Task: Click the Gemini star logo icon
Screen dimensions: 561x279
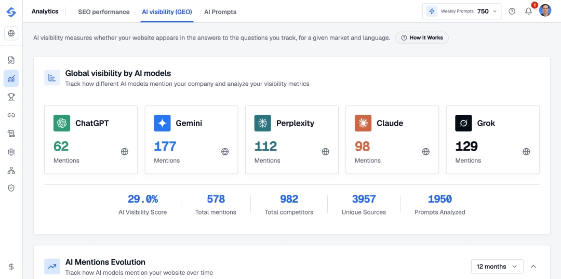Action: click(162, 123)
